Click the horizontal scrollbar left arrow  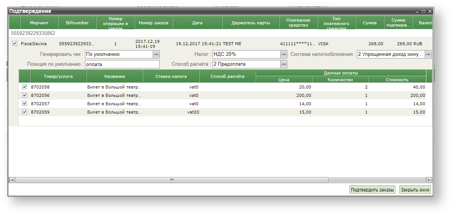pos(12,180)
